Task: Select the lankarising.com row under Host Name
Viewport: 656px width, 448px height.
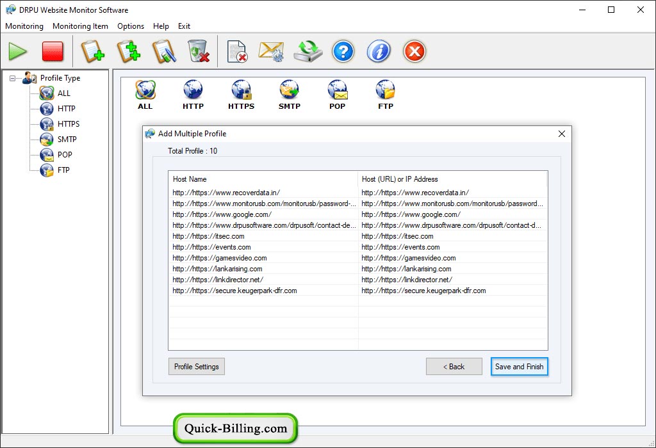Action: point(218,269)
